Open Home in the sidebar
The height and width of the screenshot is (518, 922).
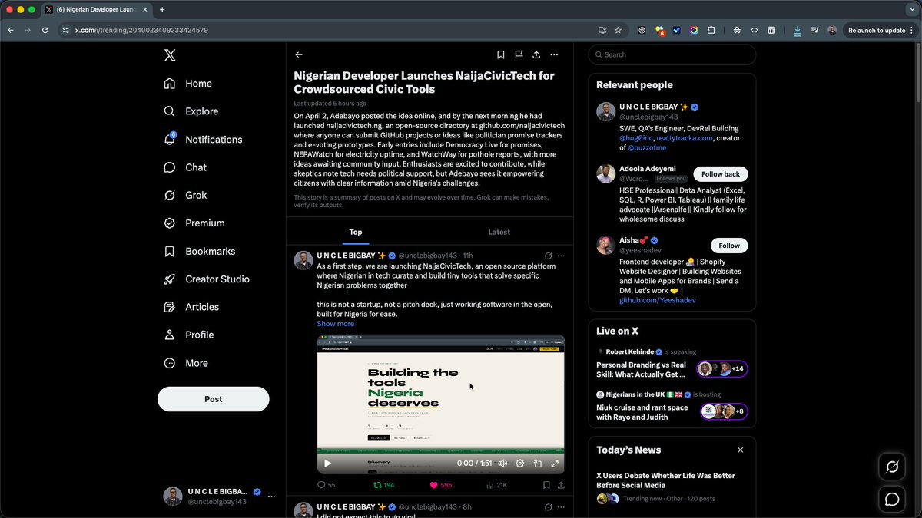pyautogui.click(x=188, y=84)
